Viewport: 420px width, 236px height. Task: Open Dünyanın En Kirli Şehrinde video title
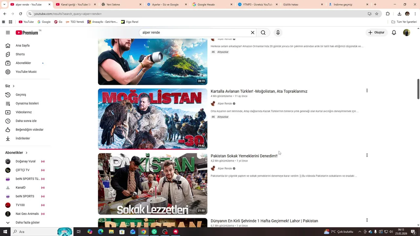click(264, 221)
